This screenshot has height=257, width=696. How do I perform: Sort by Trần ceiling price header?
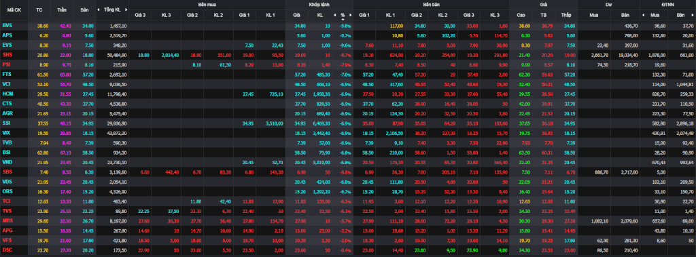pyautogui.click(x=62, y=9)
